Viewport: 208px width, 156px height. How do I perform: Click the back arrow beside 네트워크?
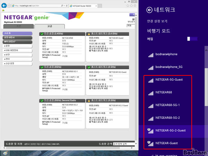coord(149,10)
